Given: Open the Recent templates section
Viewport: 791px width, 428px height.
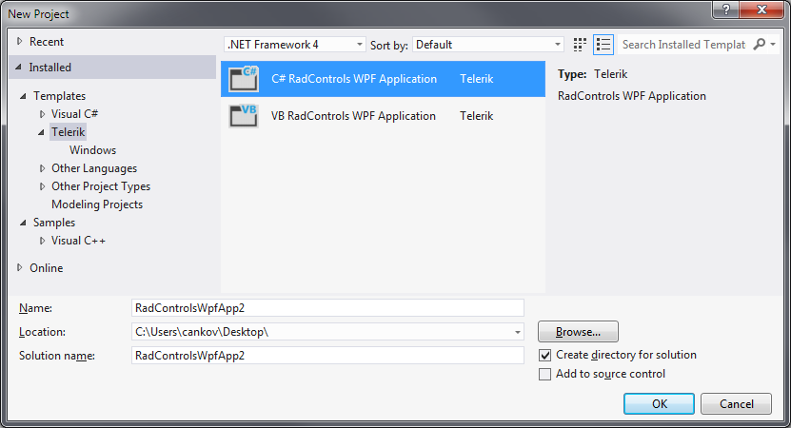Looking at the screenshot, I should click(46, 42).
